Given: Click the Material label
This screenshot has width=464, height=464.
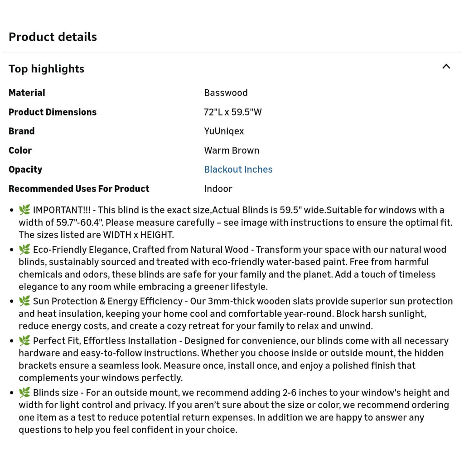Looking at the screenshot, I should click(x=27, y=92).
